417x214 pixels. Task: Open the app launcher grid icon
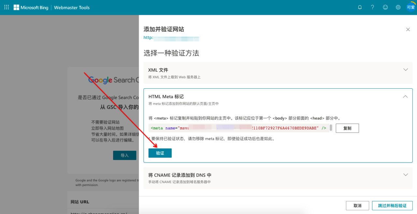coord(7,7)
